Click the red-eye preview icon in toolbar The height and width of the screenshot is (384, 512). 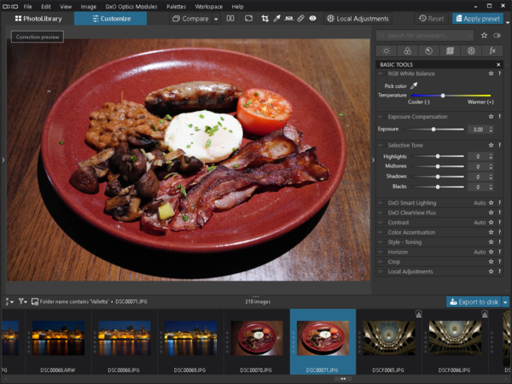click(313, 18)
